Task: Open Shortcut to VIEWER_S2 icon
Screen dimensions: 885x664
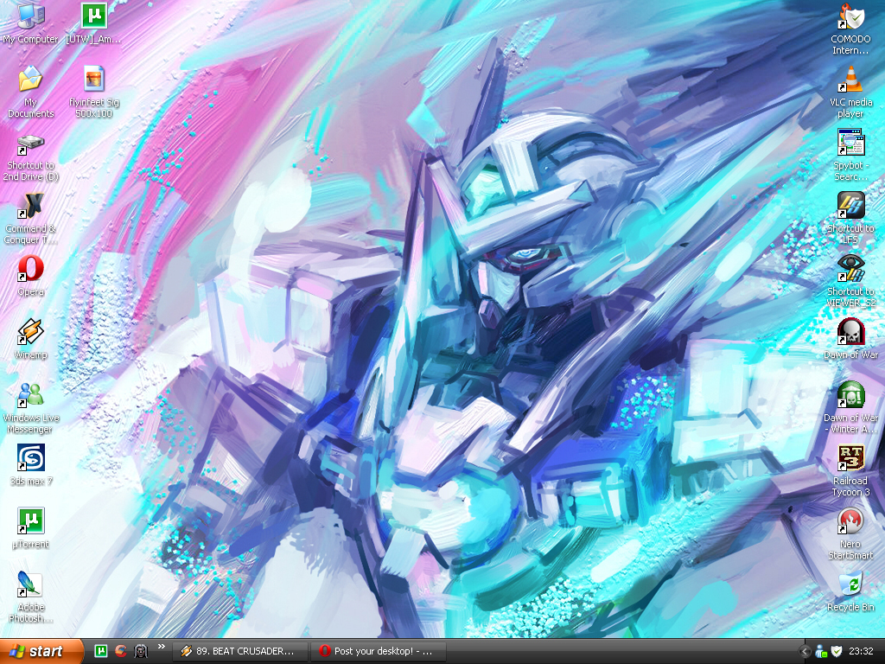Action: pyautogui.click(x=850, y=281)
